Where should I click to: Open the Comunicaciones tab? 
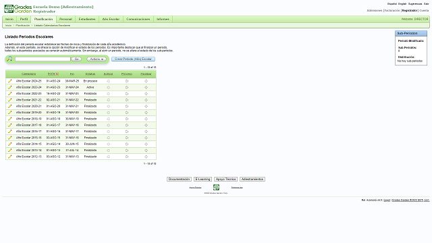click(x=138, y=19)
